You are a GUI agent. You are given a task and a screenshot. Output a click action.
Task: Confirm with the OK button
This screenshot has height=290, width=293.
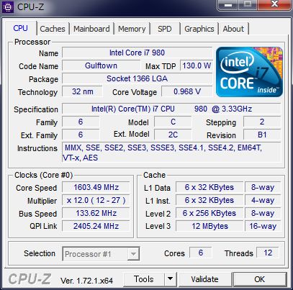pyautogui.click(x=260, y=279)
